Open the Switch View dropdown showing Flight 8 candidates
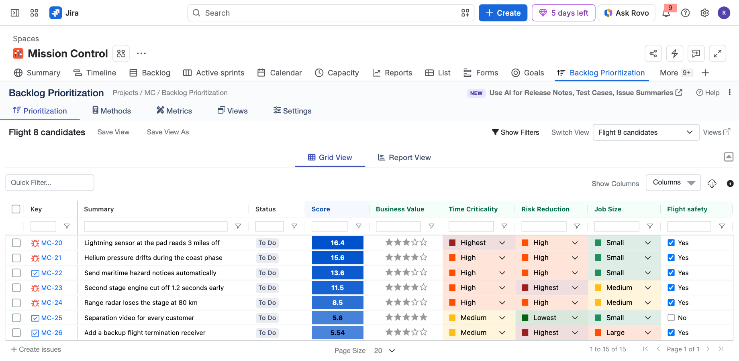Image resolution: width=739 pixels, height=361 pixels. [646, 132]
